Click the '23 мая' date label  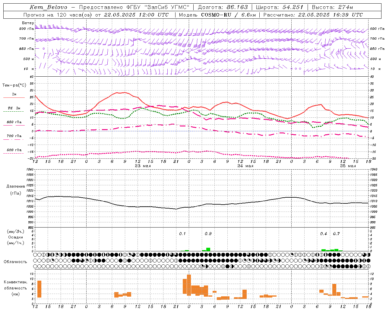(143, 166)
